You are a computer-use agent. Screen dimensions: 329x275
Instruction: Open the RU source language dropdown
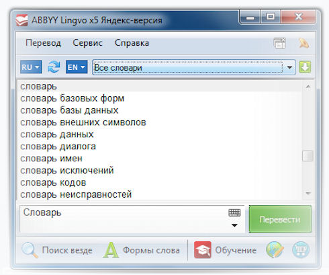click(x=31, y=67)
